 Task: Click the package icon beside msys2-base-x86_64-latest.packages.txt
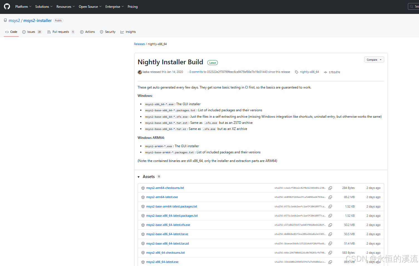[143, 216]
